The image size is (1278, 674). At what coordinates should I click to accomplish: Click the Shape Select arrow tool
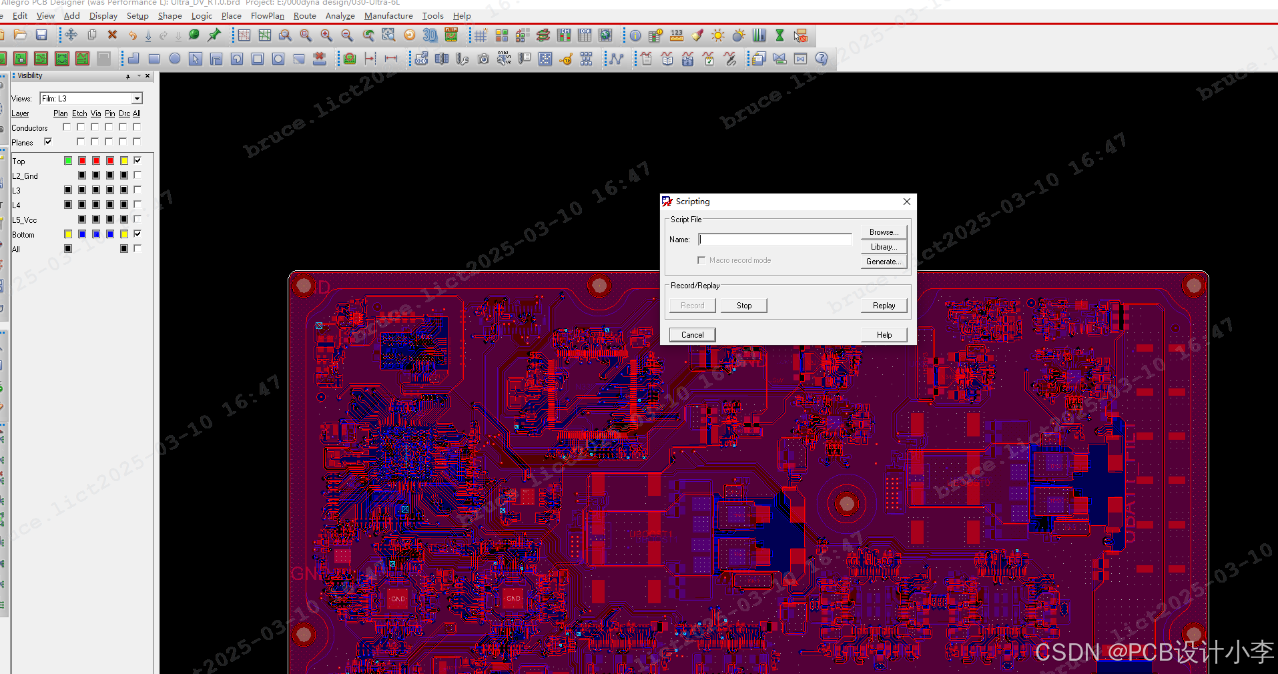pyautogui.click(x=196, y=59)
